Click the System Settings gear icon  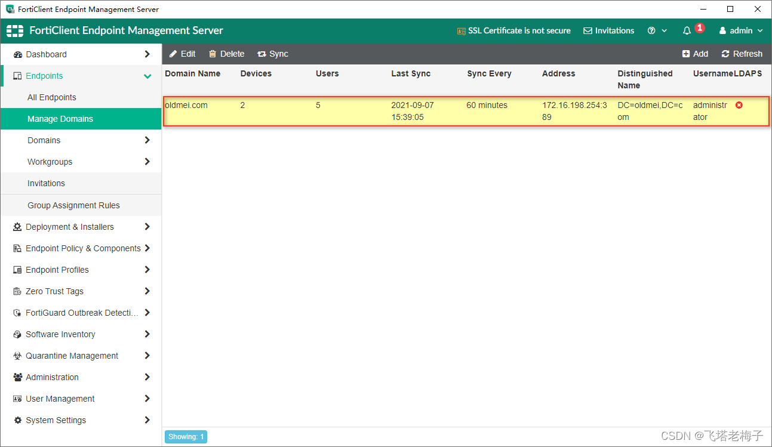(x=17, y=420)
